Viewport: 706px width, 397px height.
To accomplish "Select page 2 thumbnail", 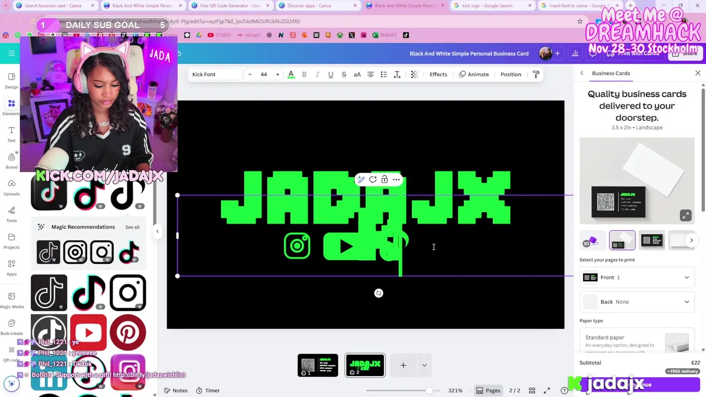I will tap(365, 365).
